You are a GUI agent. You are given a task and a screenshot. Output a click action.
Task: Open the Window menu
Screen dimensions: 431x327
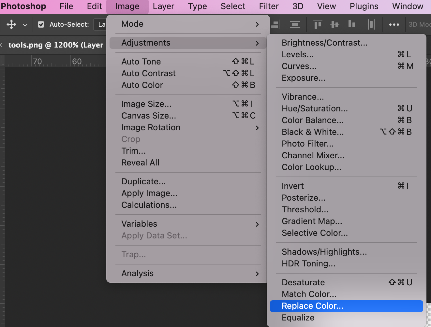click(408, 6)
